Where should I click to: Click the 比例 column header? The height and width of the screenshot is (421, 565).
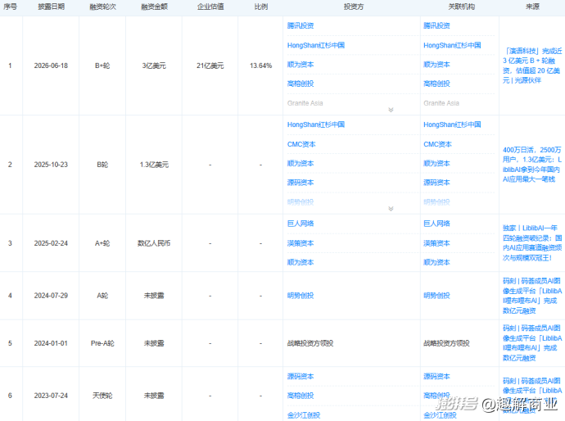261,7
